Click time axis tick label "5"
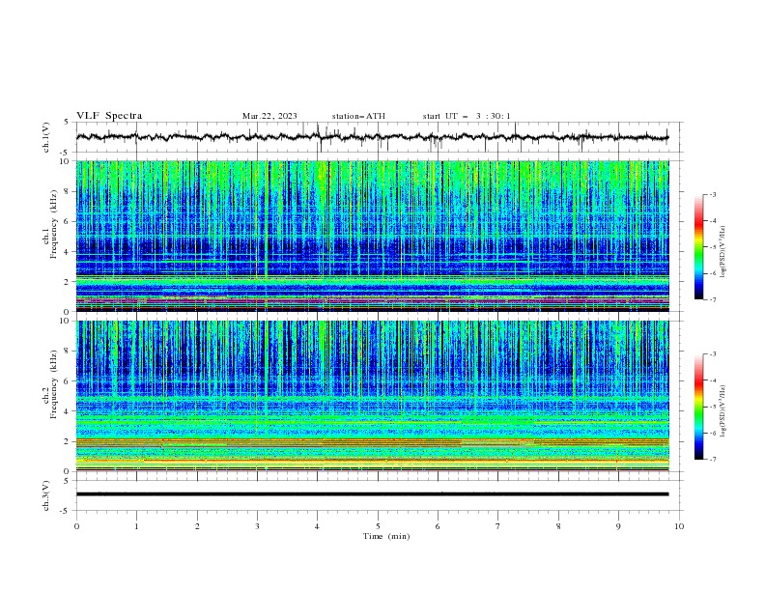Viewport: 765px width, 591px height. click(x=378, y=526)
